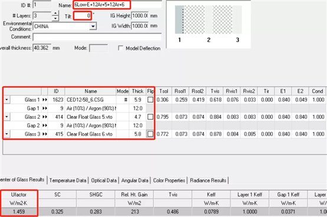327x217 pixels.
Task: Toggle Flip checkbox for Glass 1
Action: pos(150,100)
